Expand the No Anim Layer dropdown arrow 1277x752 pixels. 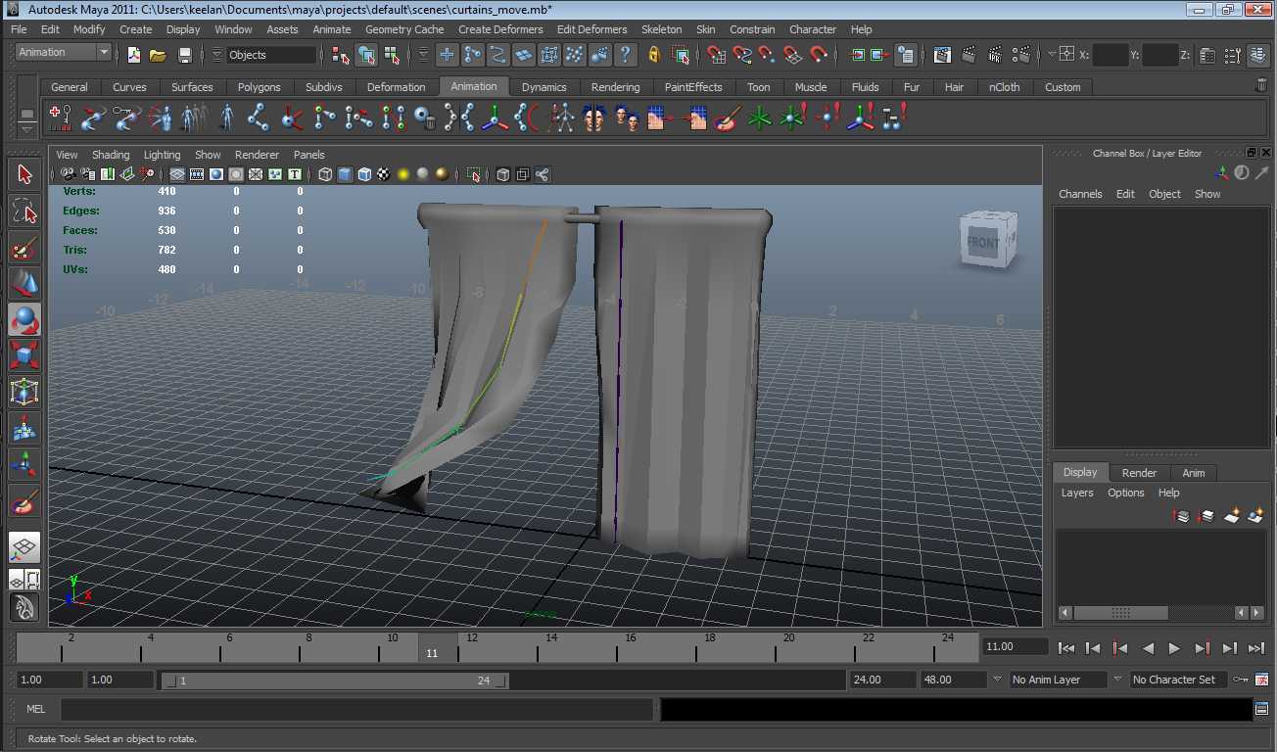pos(997,680)
